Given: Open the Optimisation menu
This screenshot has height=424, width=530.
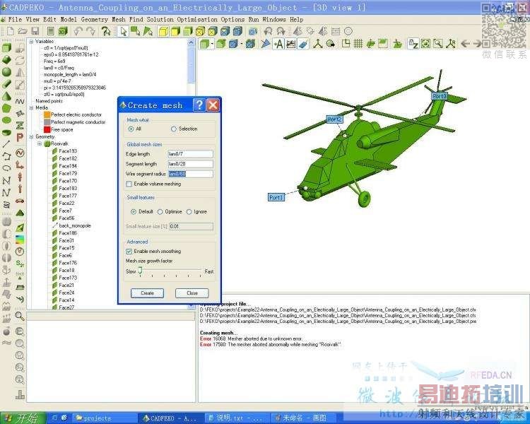Looking at the screenshot, I should point(197,20).
